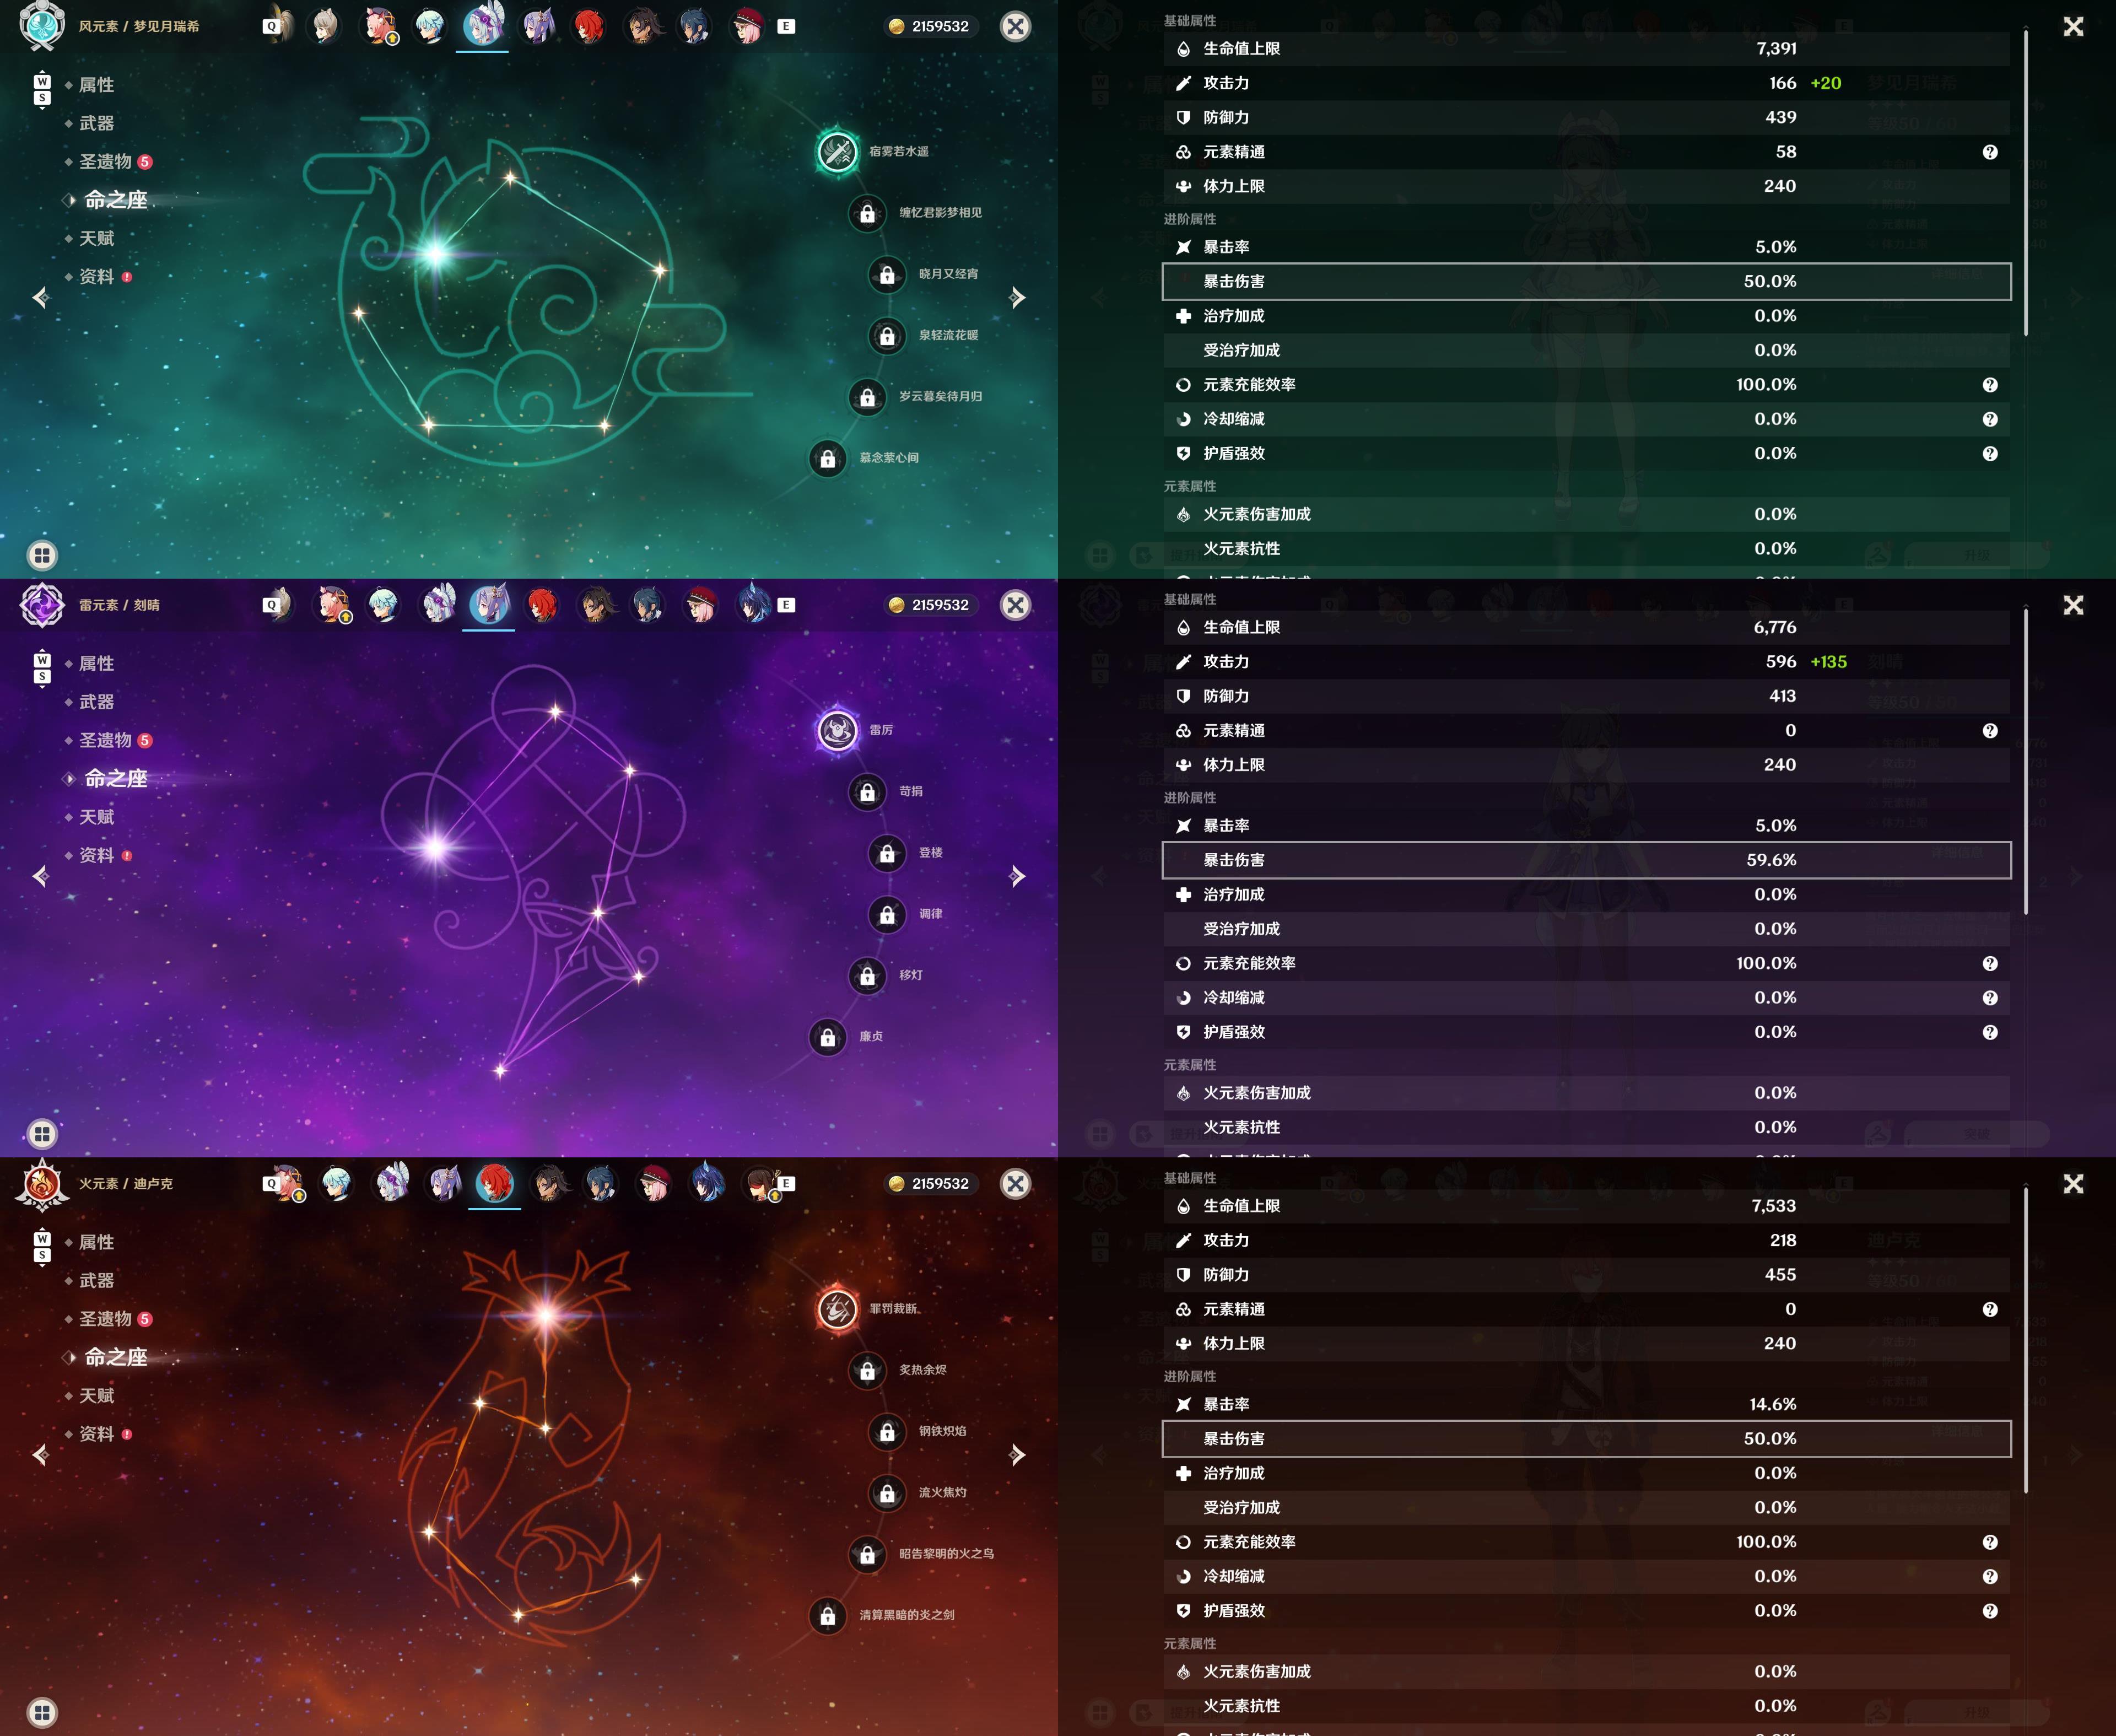The width and height of the screenshot is (2116, 1736).
Task: Select 迪卢克's unlocked 罪罚裁断 constellation node
Action: [837, 1309]
